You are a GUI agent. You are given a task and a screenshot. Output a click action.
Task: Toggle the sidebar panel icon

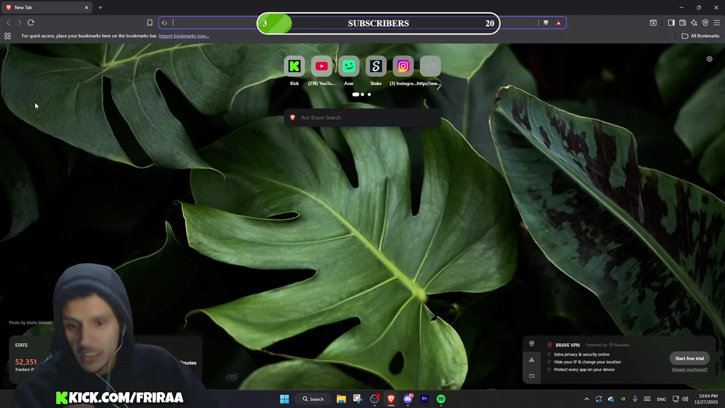[671, 23]
